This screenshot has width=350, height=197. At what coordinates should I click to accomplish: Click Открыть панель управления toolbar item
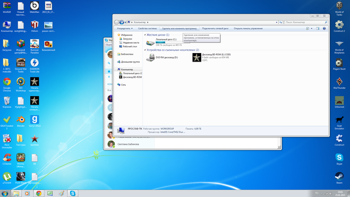248,29
